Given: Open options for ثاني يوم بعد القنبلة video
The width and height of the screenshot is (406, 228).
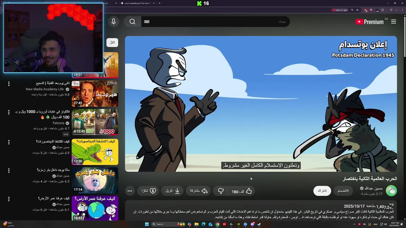Looking at the screenshot, I should (9, 84).
